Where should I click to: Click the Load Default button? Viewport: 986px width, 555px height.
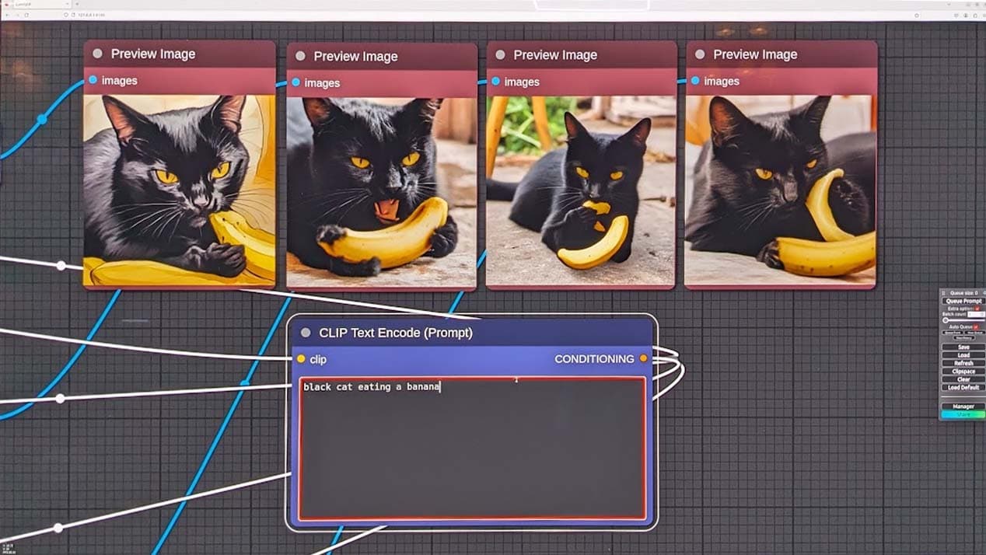[x=963, y=387]
